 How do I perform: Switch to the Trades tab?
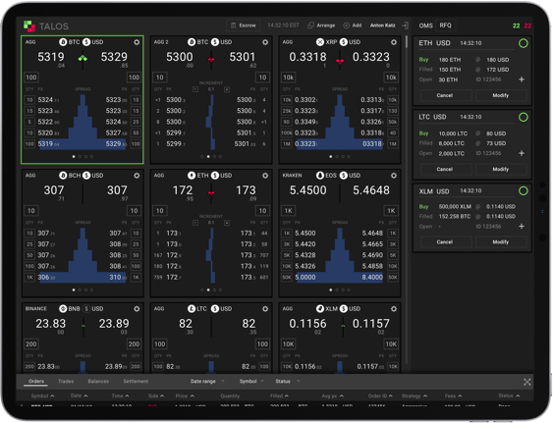pos(66,381)
